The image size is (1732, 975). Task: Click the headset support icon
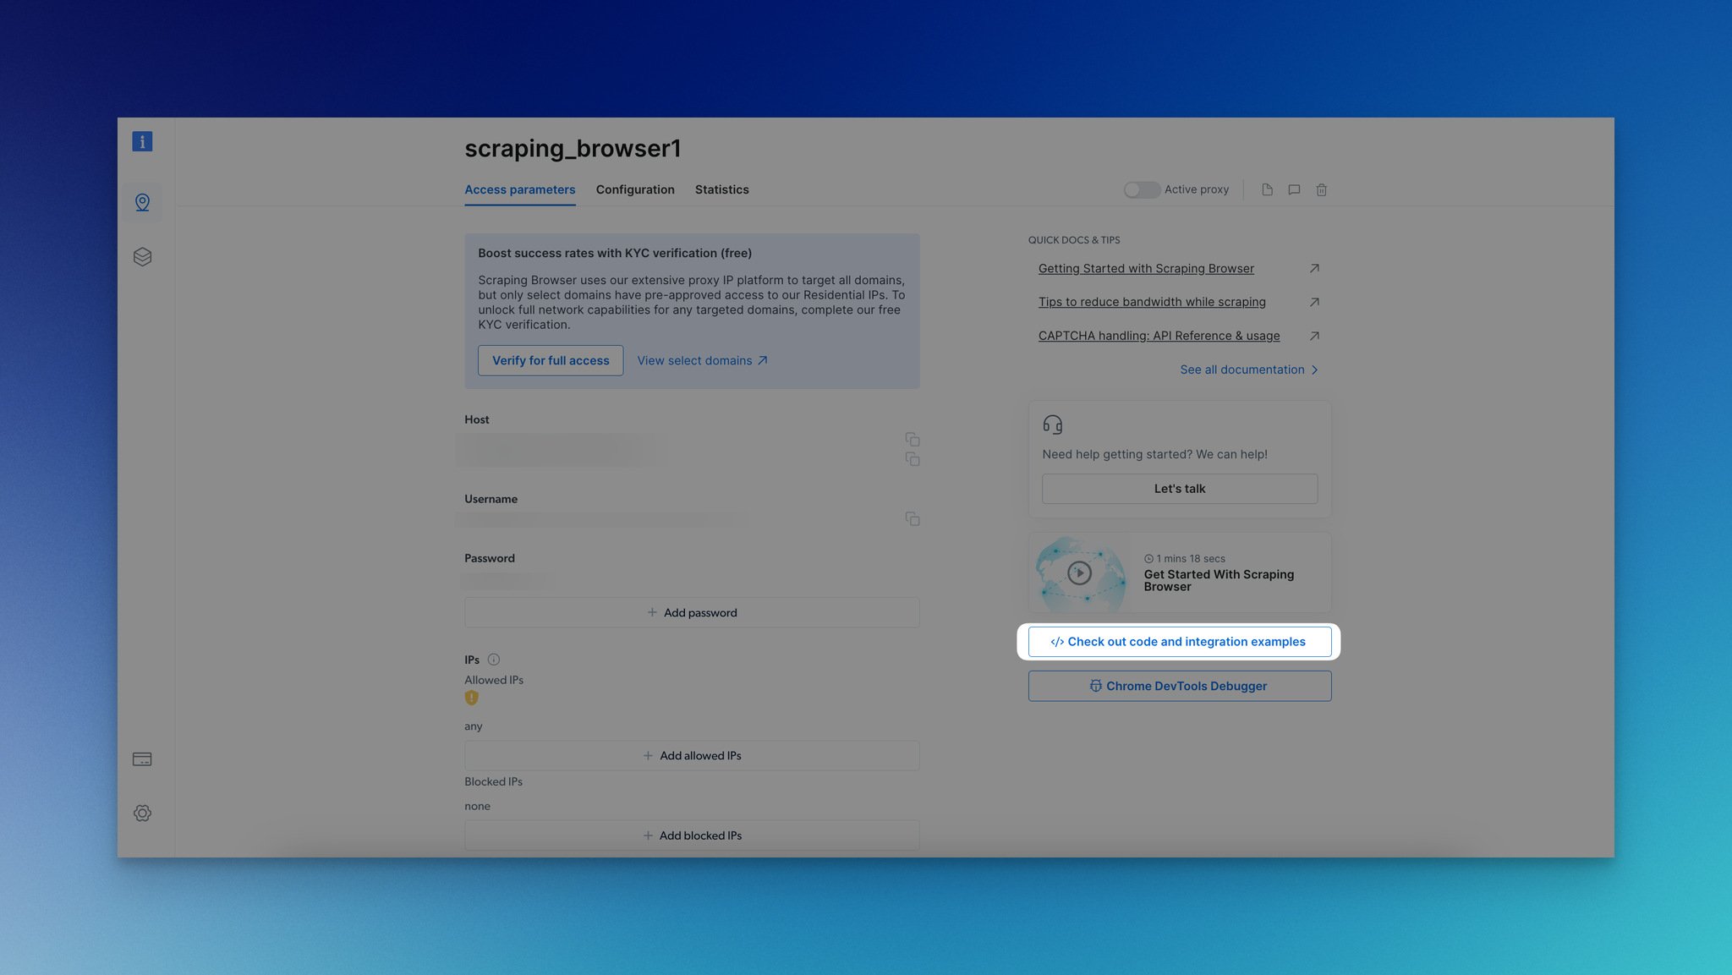(x=1052, y=425)
